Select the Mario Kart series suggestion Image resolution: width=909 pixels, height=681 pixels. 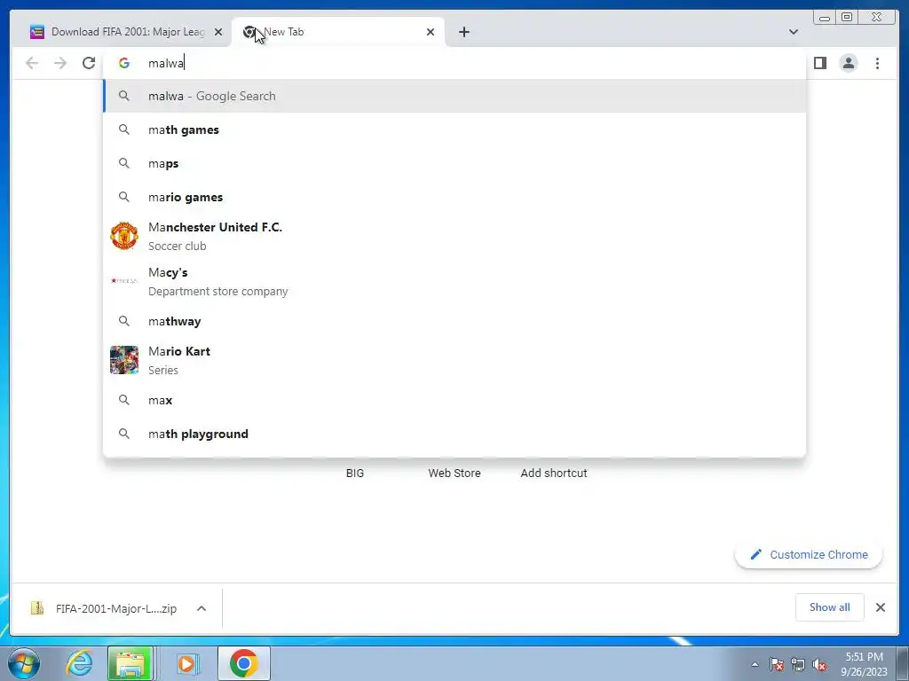tap(454, 360)
